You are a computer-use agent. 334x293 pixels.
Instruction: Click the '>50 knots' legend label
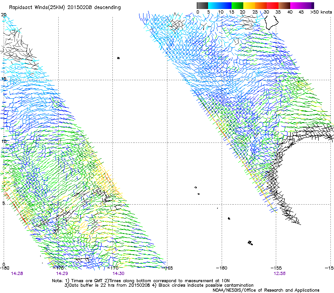(321, 12)
